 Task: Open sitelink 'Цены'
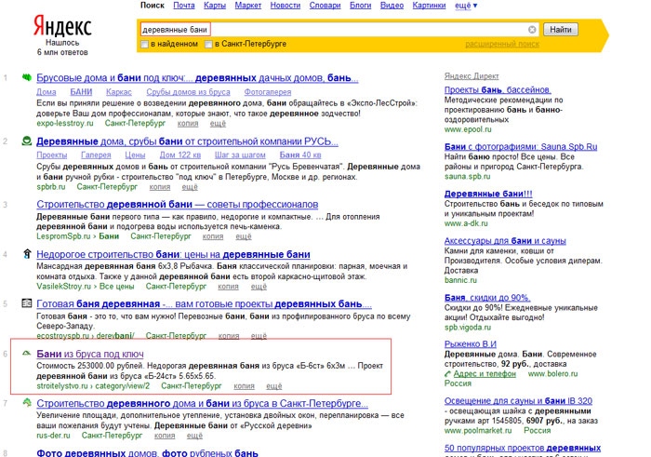pyautogui.click(x=135, y=155)
